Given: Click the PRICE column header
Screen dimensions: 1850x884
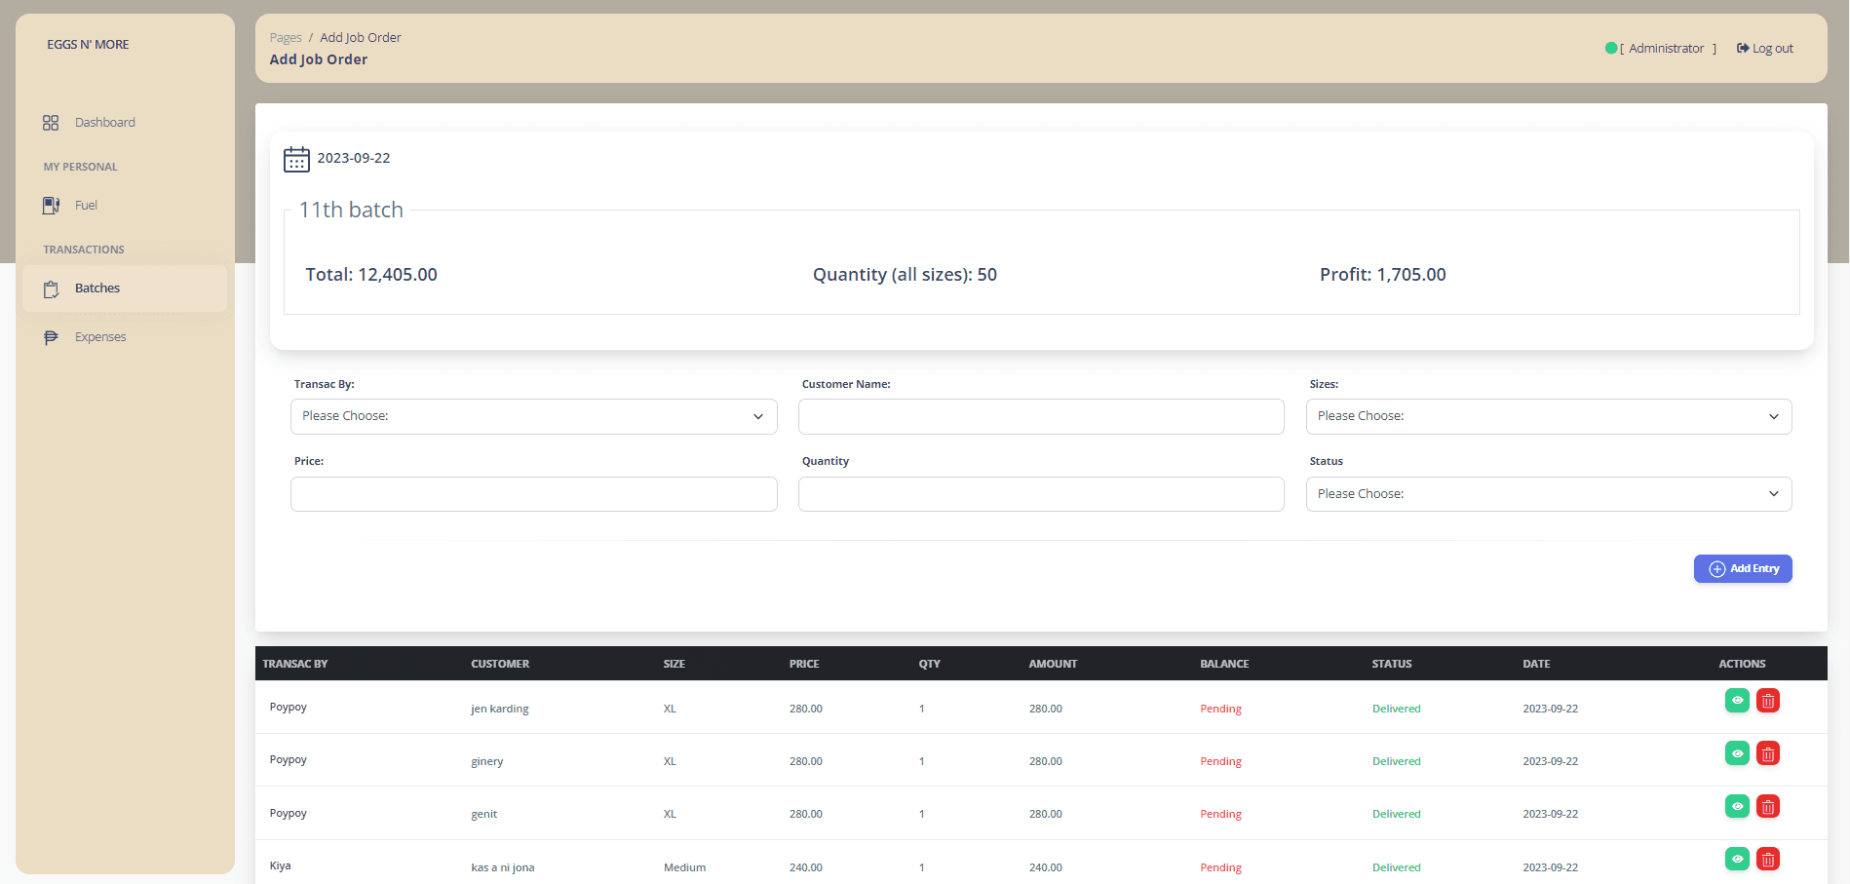Looking at the screenshot, I should (x=804, y=664).
